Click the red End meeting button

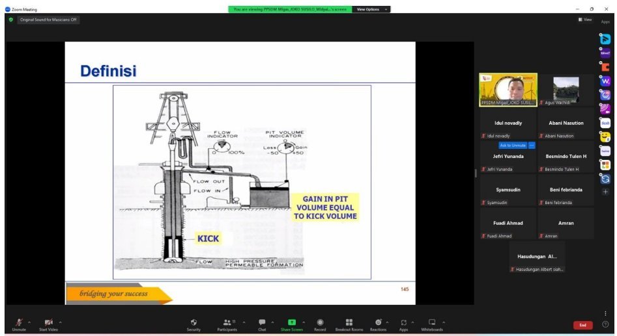582,325
